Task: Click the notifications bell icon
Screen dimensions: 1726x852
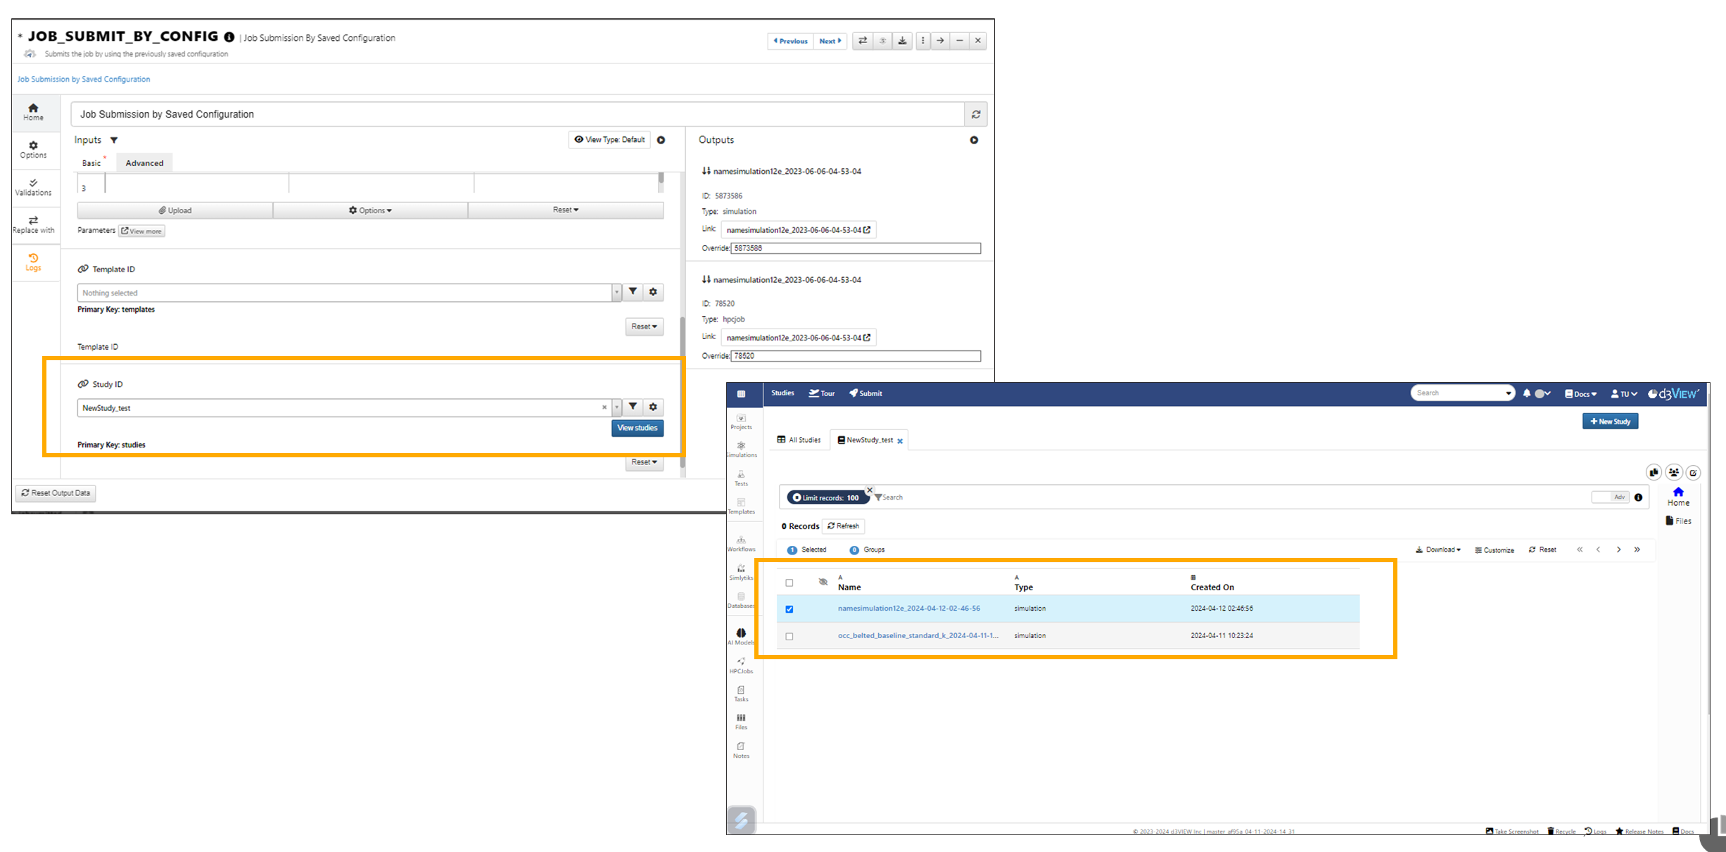Action: 1526,393
